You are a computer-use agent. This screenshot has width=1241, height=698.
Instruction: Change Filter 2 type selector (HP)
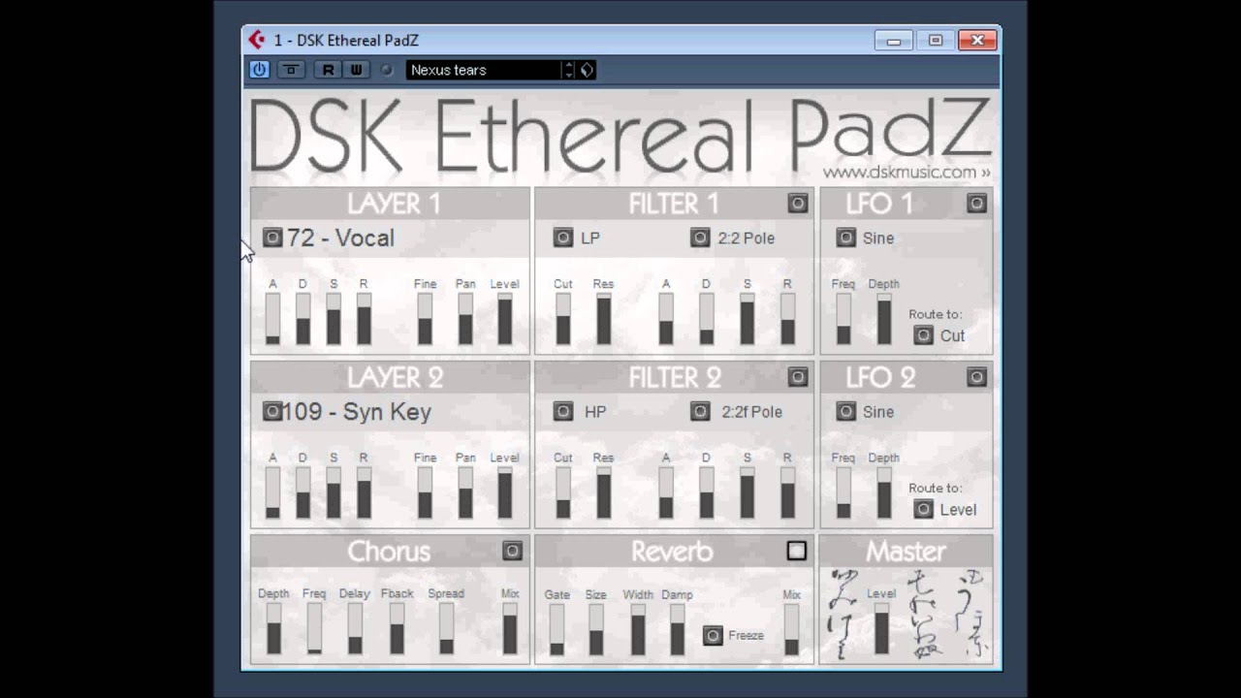click(563, 412)
